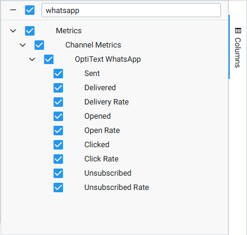Screen dimensions: 247x235
Task: Click the Columns panel icon
Action: click(237, 31)
